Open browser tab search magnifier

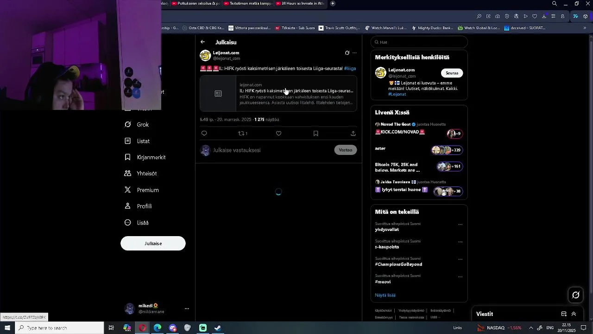coord(554,4)
